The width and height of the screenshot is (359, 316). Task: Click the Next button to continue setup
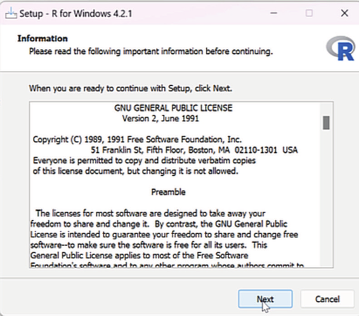pyautogui.click(x=265, y=299)
